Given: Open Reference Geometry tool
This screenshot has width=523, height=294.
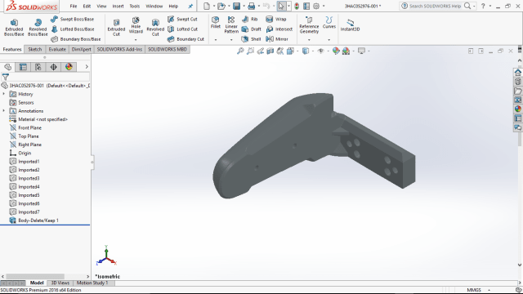Looking at the screenshot, I should pyautogui.click(x=309, y=25).
